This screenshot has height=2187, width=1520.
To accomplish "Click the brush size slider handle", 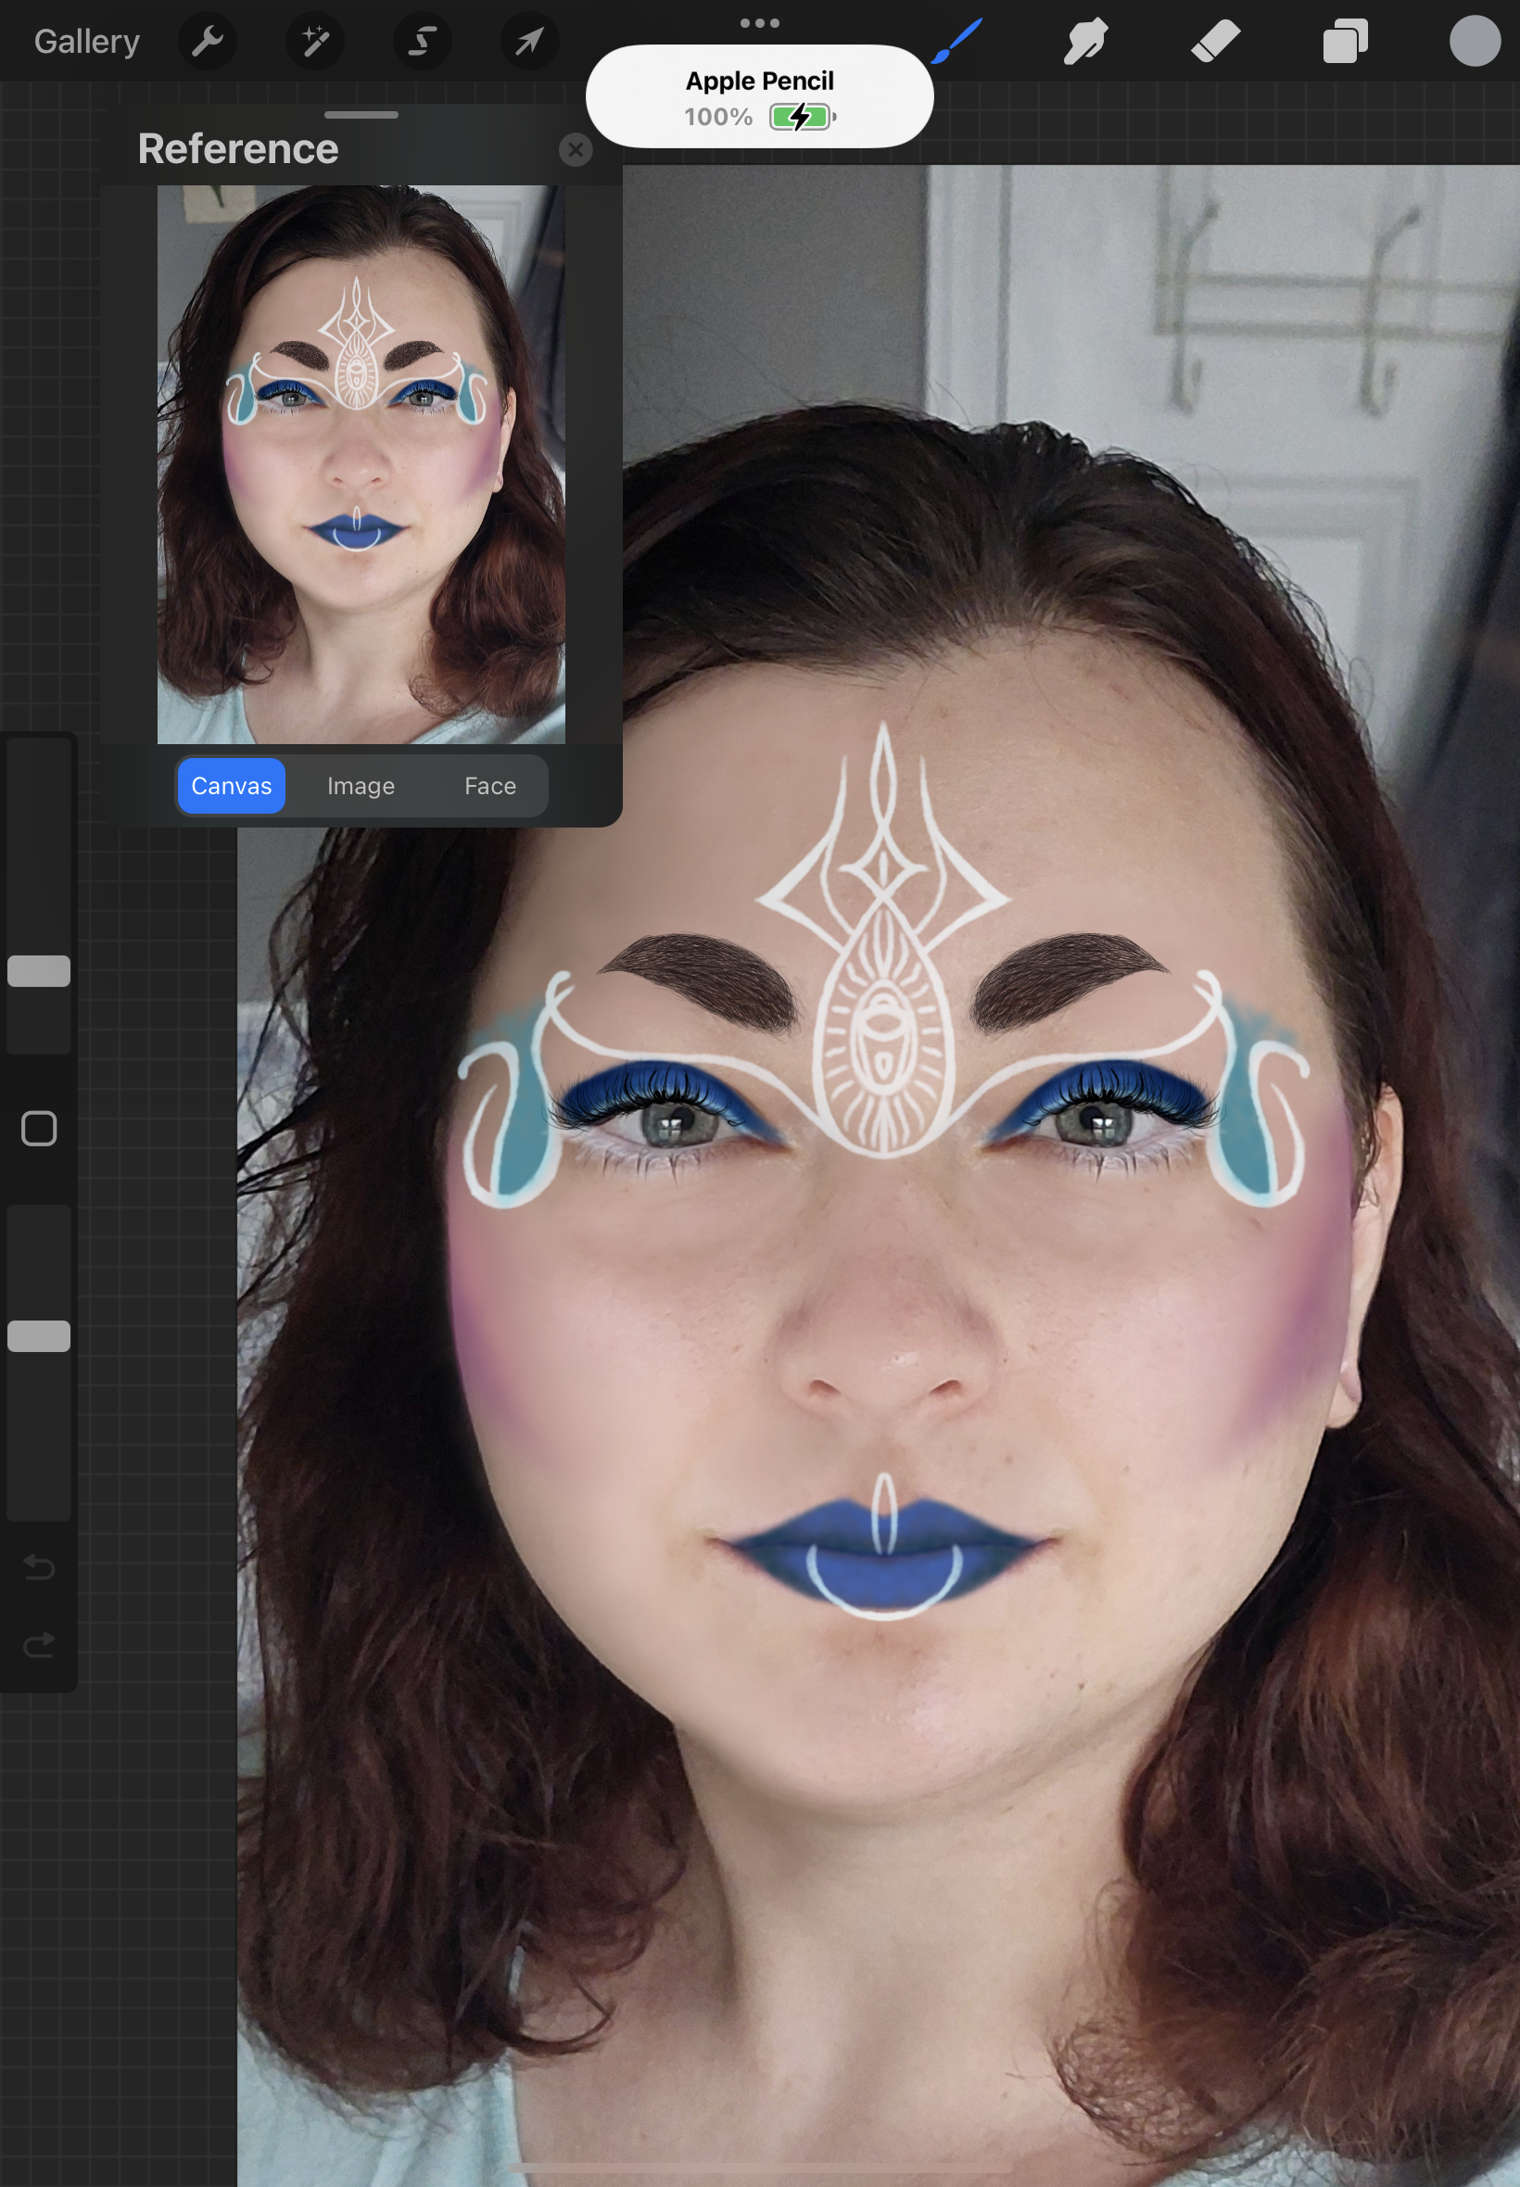I will 39,970.
